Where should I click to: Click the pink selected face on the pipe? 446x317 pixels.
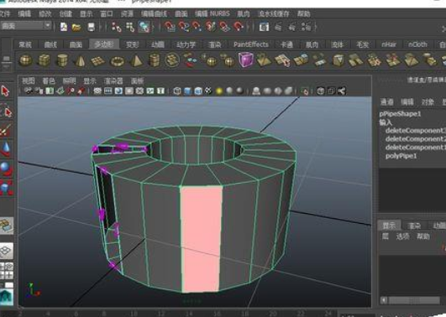coord(202,239)
